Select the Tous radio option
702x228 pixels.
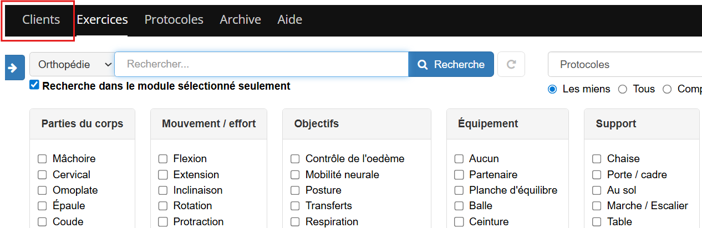point(623,89)
